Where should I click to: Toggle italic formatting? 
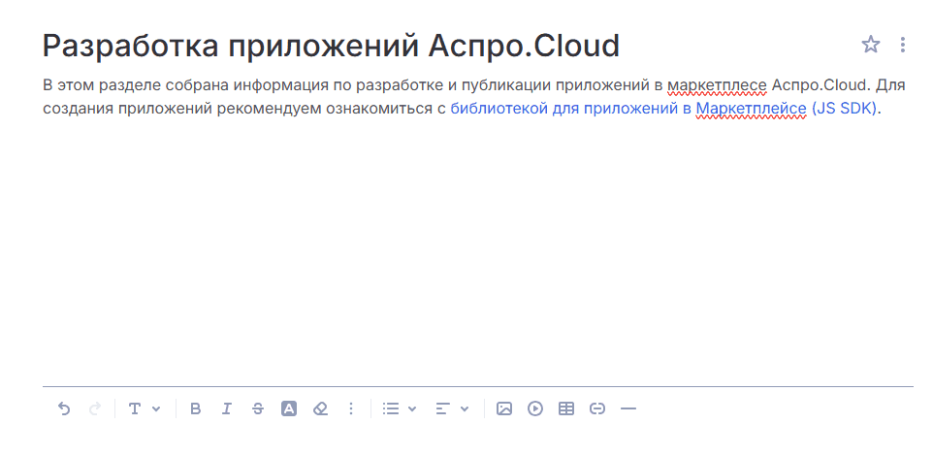[226, 408]
